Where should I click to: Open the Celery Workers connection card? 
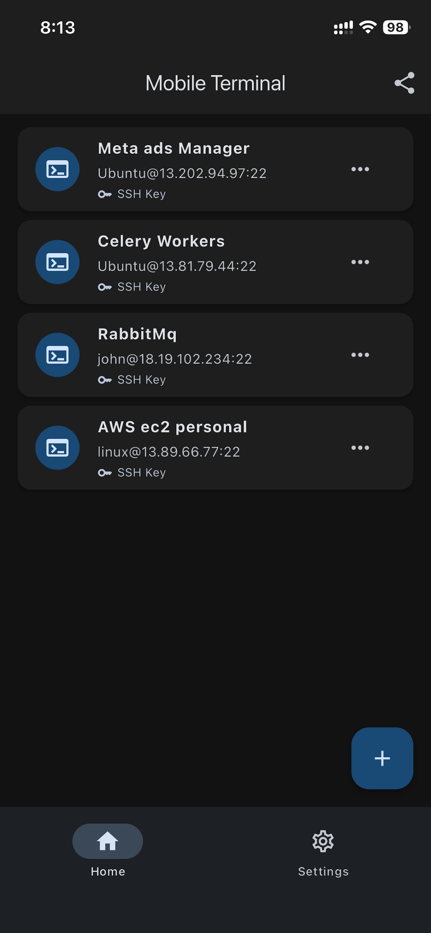click(x=215, y=262)
